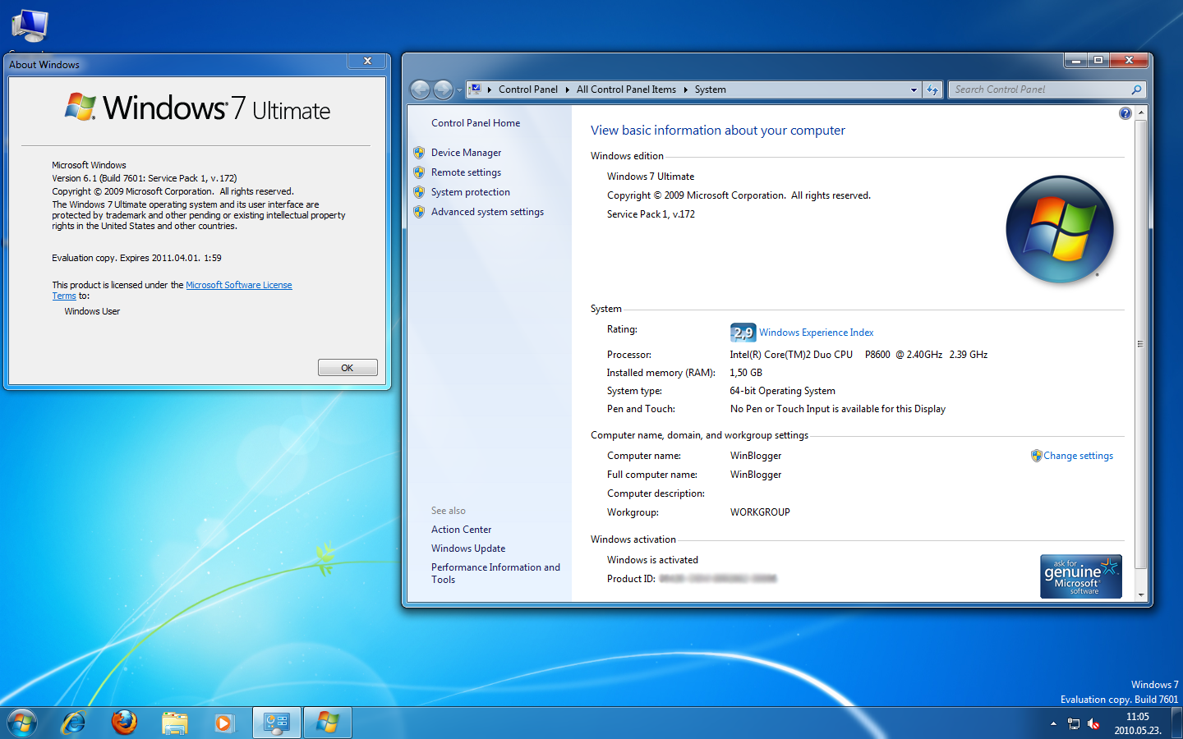Maximize the System Control Panel window
The image size is (1183, 739).
point(1098,61)
